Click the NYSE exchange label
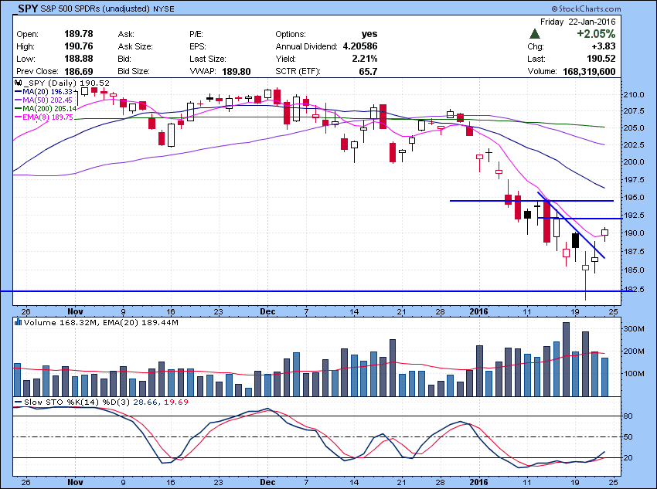The width and height of the screenshot is (657, 489). (164, 8)
